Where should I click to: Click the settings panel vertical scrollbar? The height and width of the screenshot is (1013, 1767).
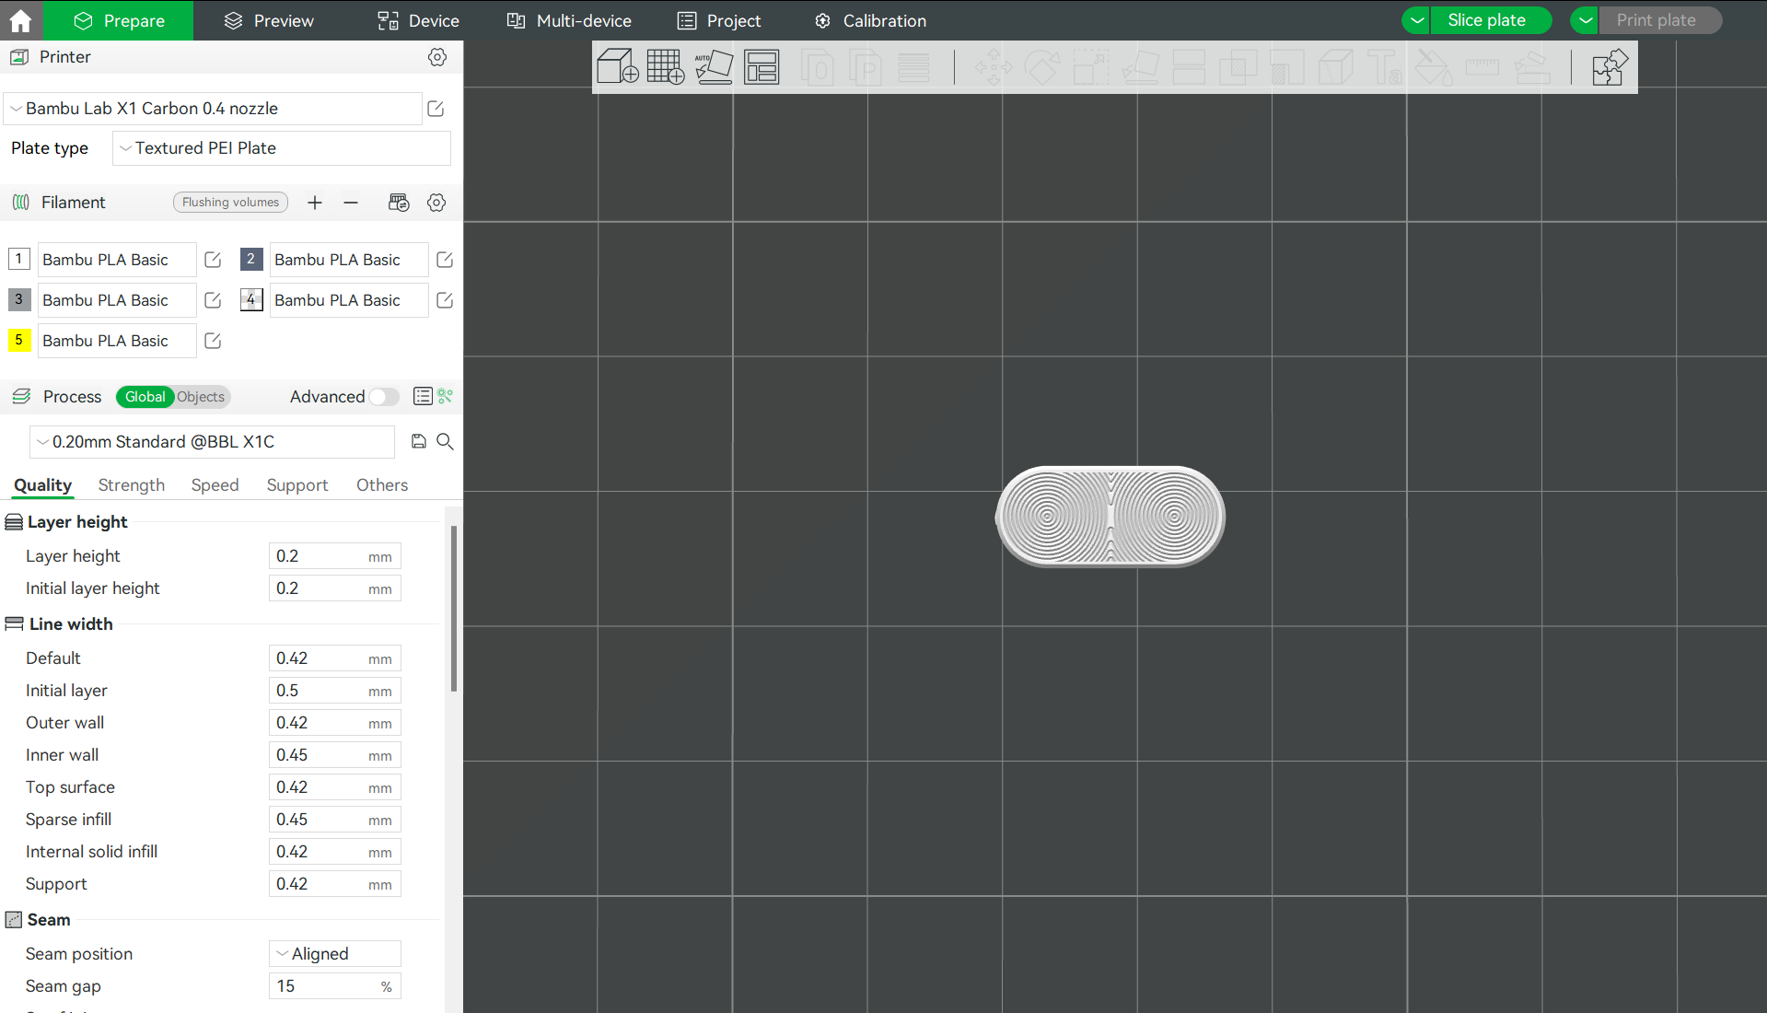point(453,608)
